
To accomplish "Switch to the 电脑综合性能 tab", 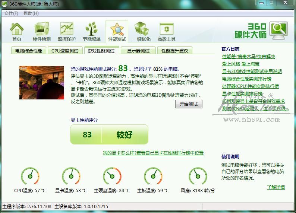I will [28, 51].
